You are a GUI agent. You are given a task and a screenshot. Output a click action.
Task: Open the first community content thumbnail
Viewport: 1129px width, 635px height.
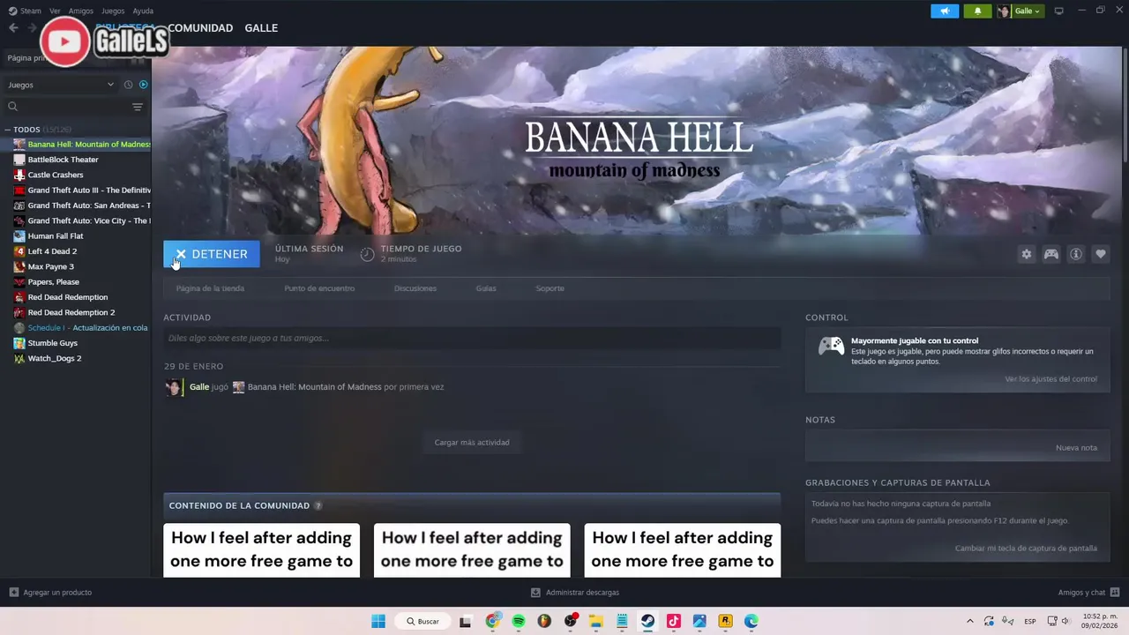(x=261, y=550)
